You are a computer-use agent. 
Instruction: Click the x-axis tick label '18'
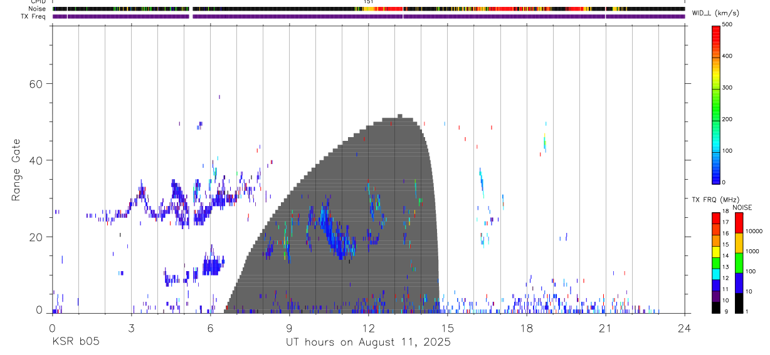click(x=527, y=328)
